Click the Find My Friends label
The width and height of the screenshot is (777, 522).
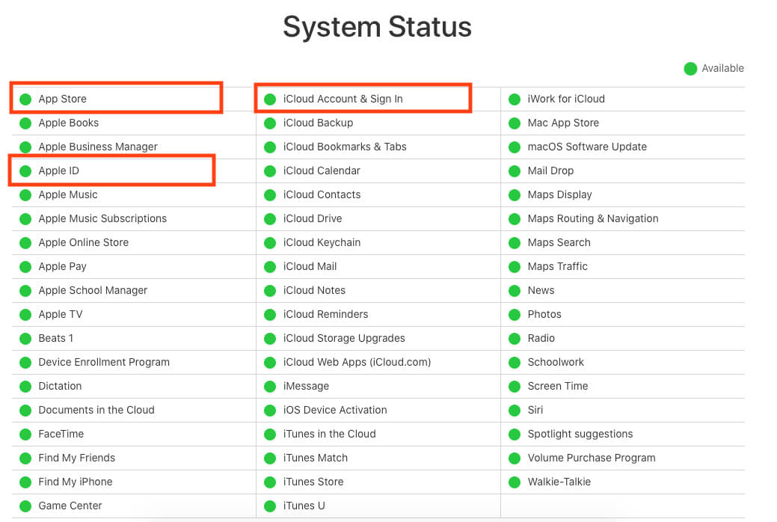(x=77, y=458)
